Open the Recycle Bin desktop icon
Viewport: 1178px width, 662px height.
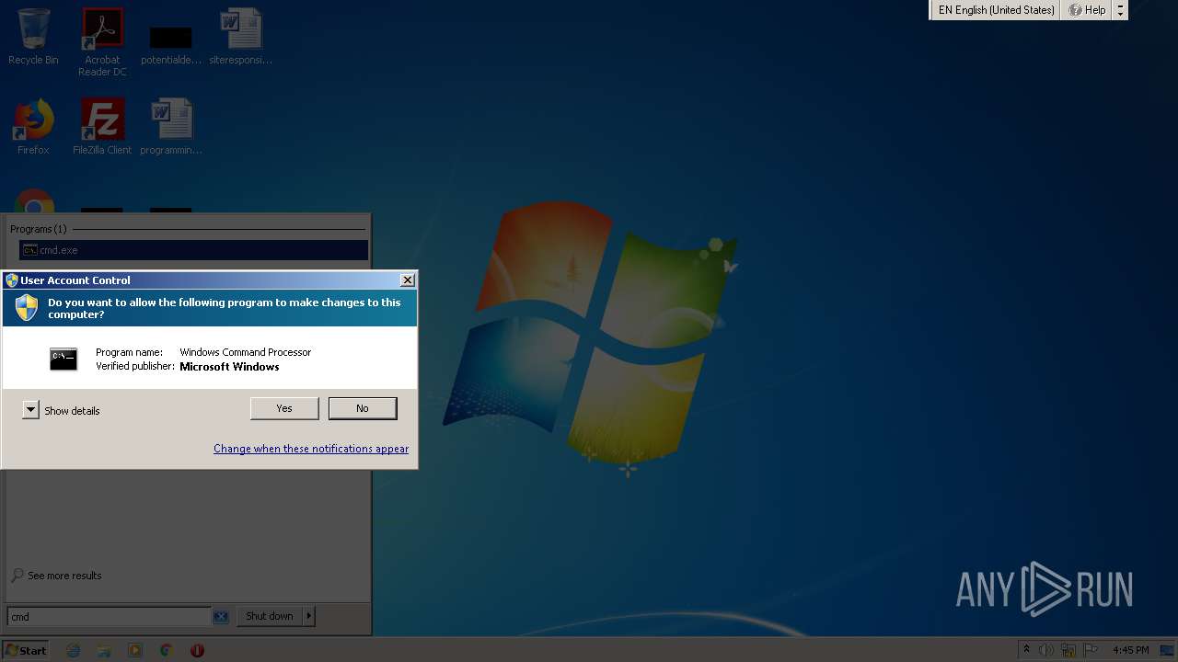[x=33, y=37]
